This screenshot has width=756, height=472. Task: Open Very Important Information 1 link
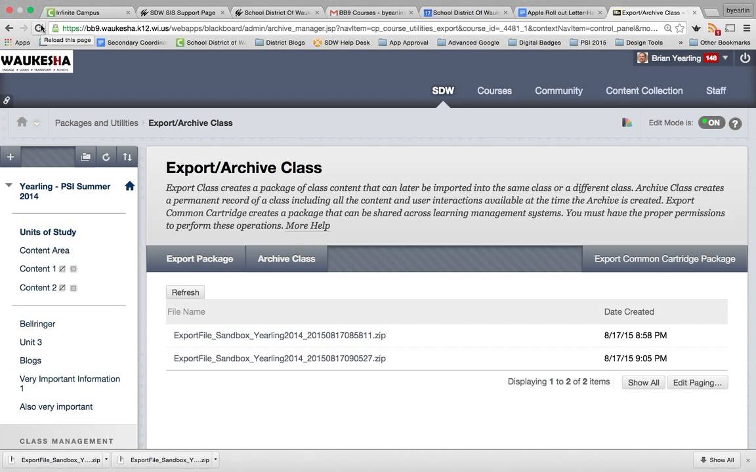click(70, 383)
